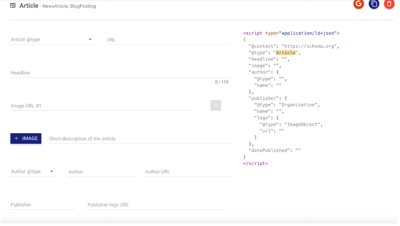
Task: Click into the Headline field
Action: [120, 73]
